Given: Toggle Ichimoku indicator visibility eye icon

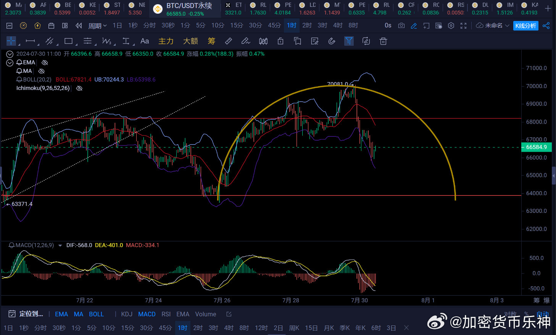Looking at the screenshot, I should (79, 88).
